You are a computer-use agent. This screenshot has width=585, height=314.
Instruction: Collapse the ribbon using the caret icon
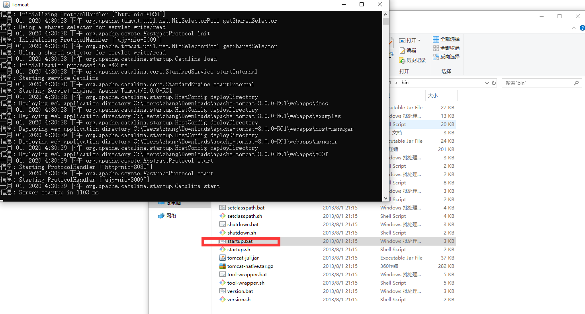point(573,28)
